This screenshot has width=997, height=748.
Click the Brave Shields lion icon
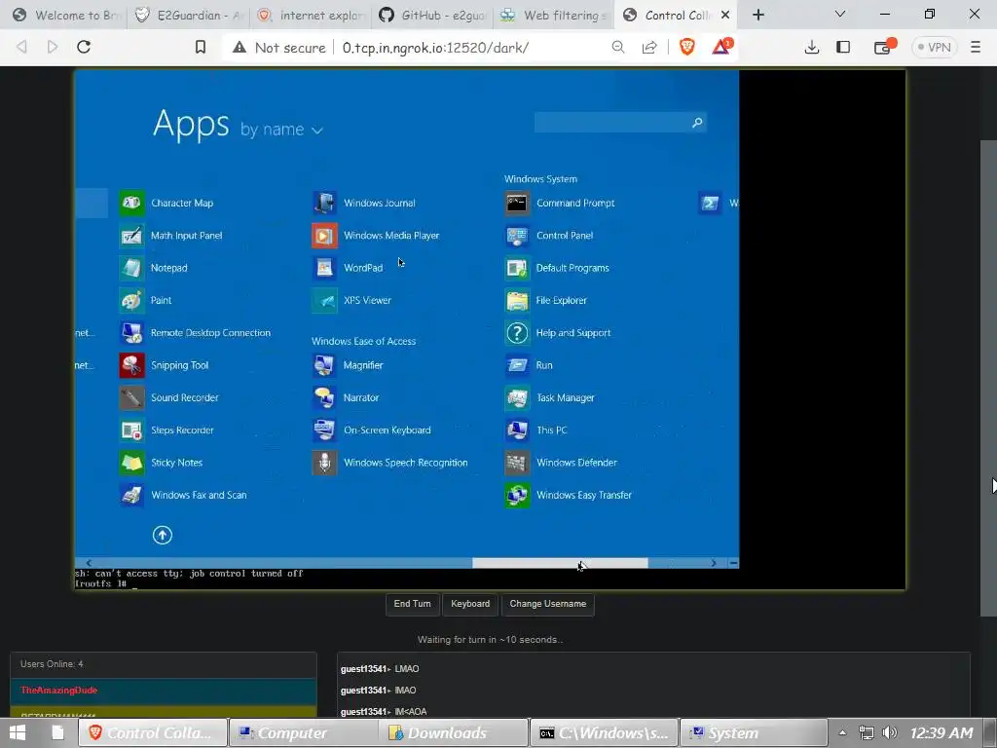(686, 47)
